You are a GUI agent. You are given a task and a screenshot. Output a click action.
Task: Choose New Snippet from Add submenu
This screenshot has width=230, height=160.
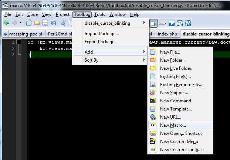tap(174, 93)
